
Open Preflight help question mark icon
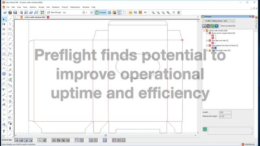pos(217,26)
